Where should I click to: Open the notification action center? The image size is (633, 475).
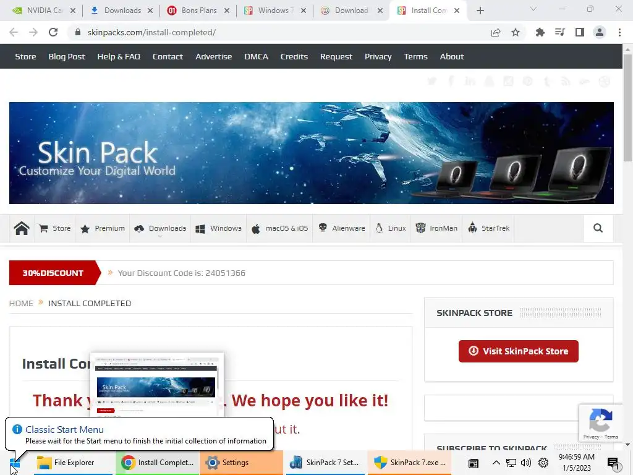[x=613, y=463]
